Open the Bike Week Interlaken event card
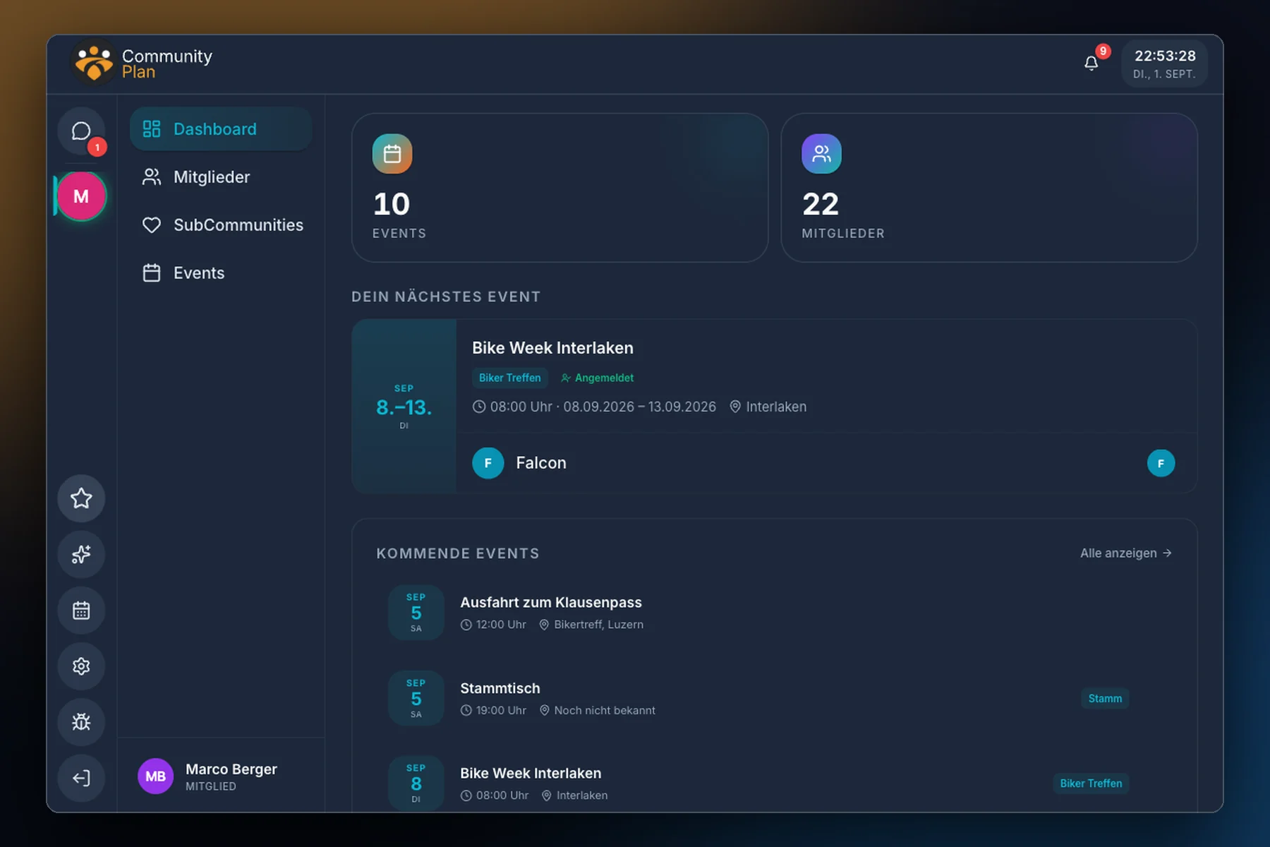This screenshot has width=1270, height=847. 774,406
